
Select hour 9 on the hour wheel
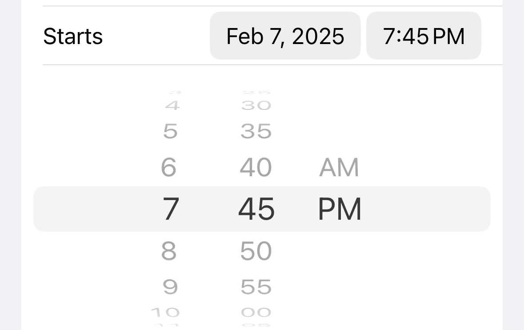169,286
